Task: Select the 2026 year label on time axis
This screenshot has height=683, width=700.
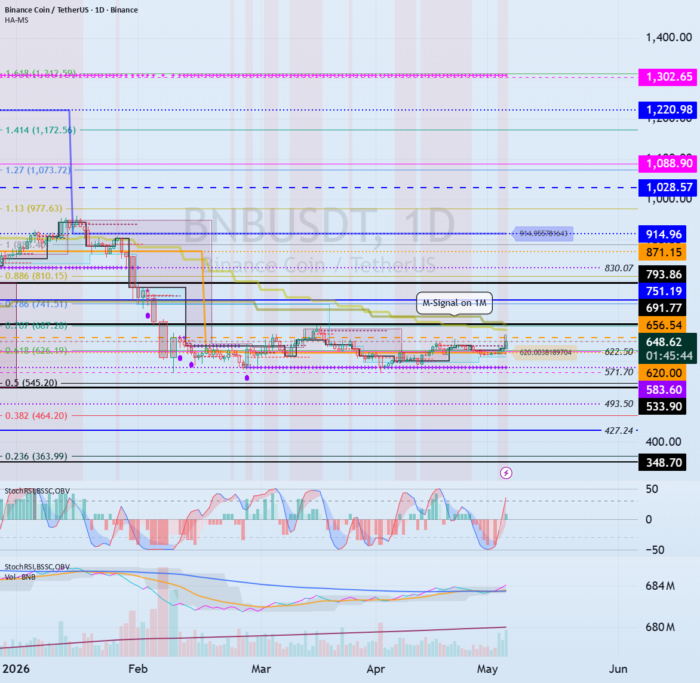Action: [x=16, y=669]
